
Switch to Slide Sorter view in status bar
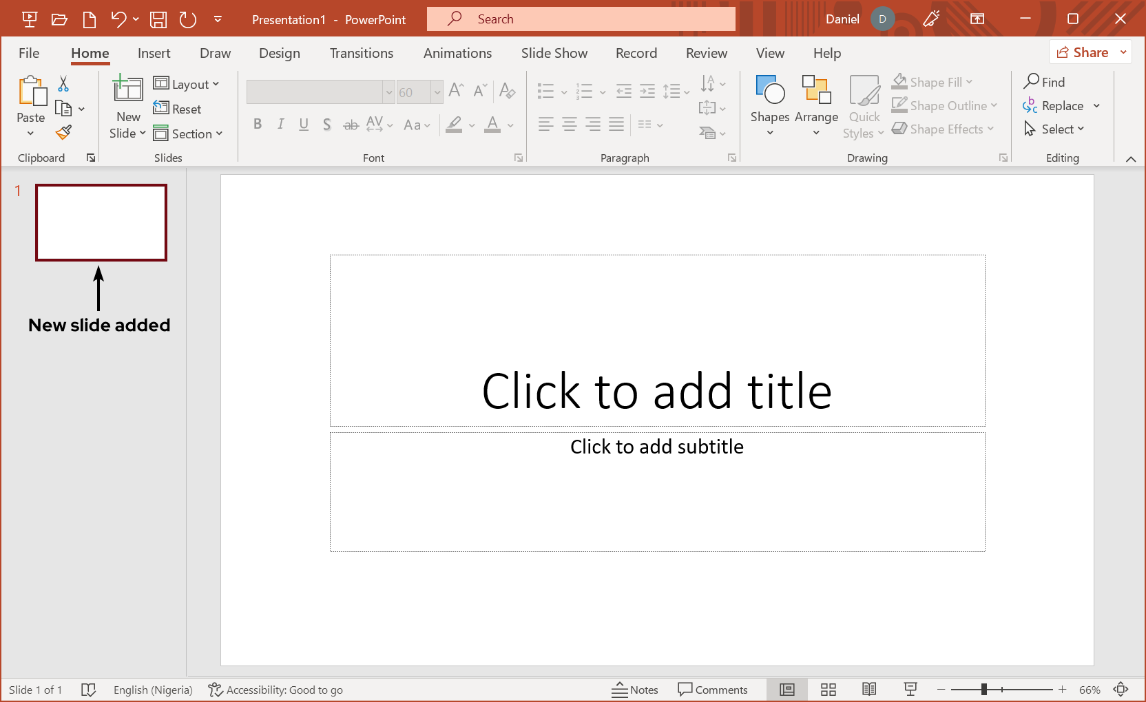click(828, 689)
